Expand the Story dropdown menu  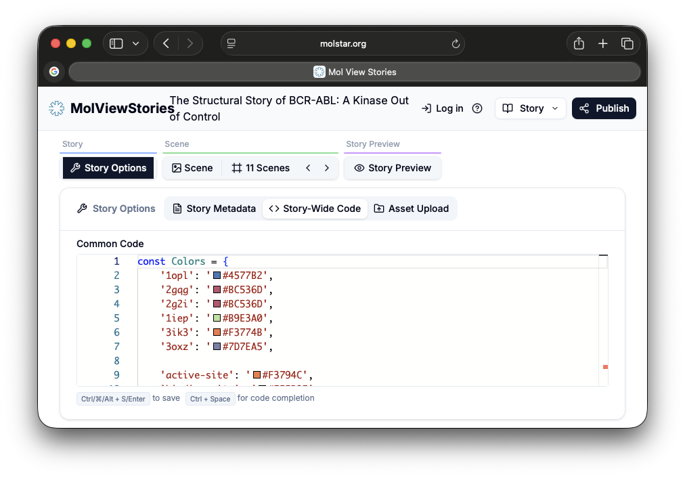pyautogui.click(x=531, y=108)
